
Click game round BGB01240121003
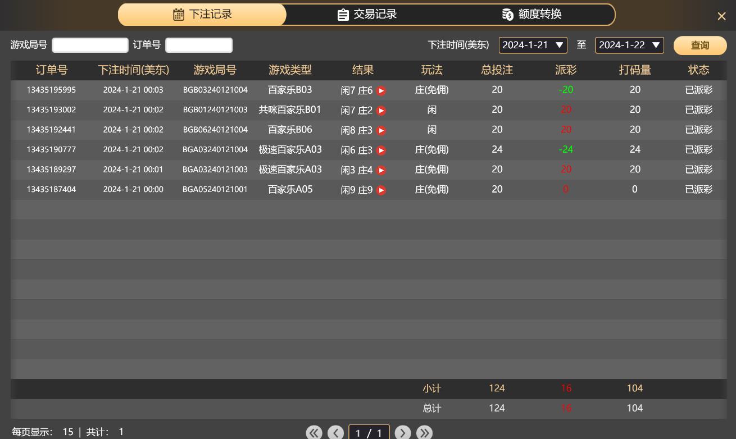pos(215,109)
